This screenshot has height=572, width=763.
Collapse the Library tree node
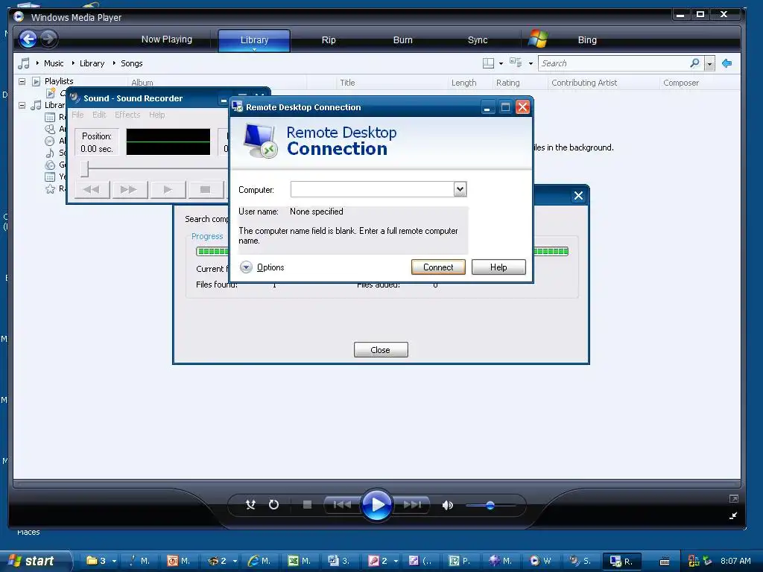click(22, 105)
